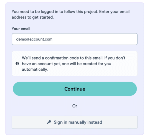Click the "Or" separator text

click(75, 106)
